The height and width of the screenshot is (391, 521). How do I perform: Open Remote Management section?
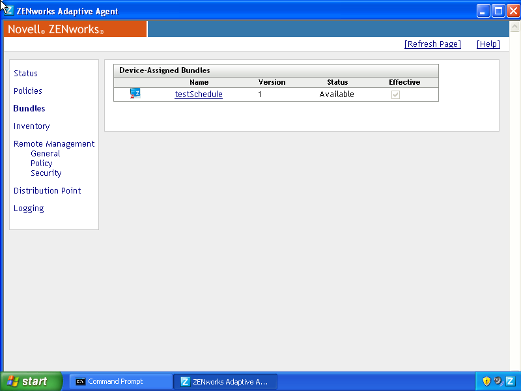pyautogui.click(x=54, y=143)
